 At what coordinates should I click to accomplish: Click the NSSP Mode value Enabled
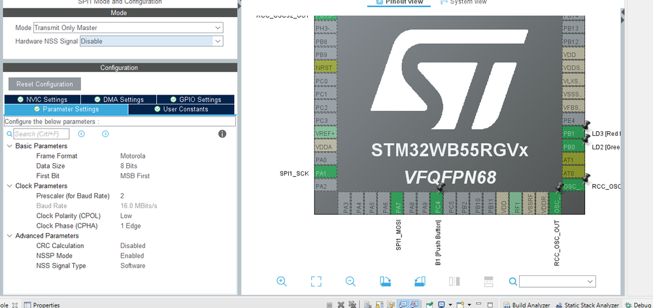(132, 256)
